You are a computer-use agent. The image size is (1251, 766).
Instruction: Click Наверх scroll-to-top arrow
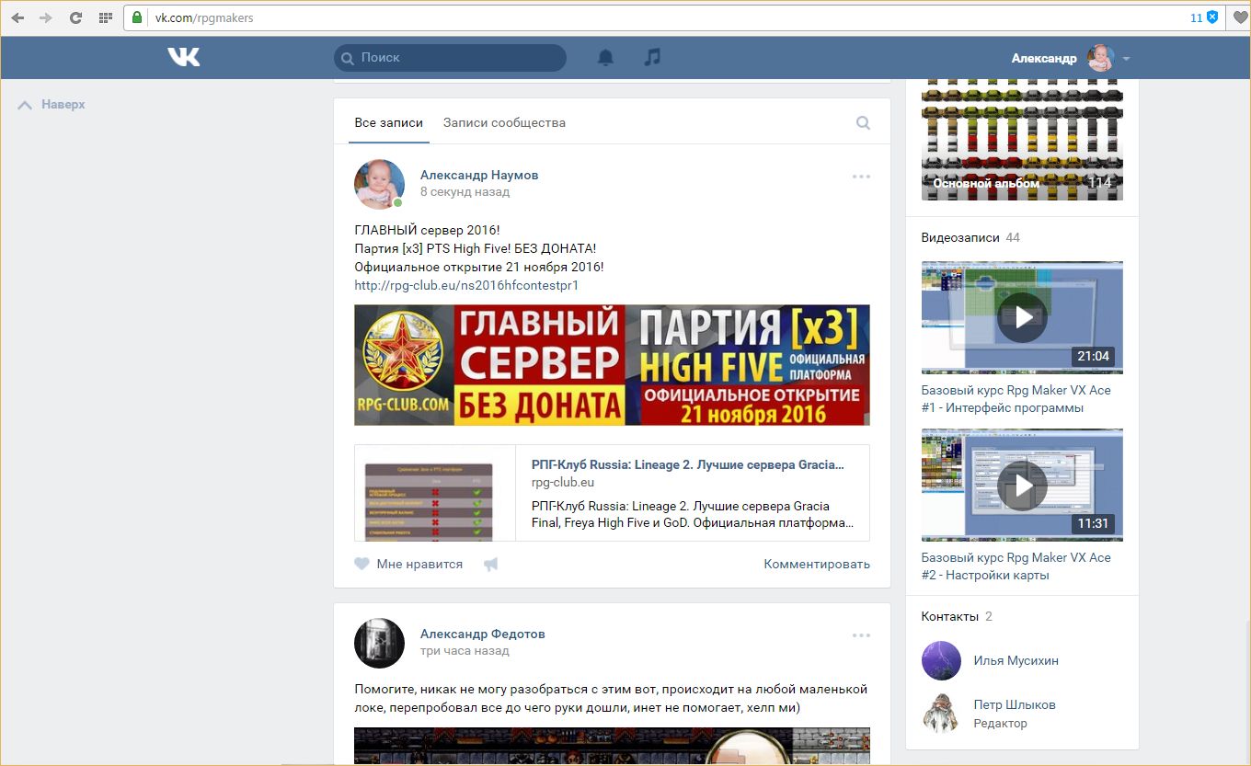click(x=25, y=105)
